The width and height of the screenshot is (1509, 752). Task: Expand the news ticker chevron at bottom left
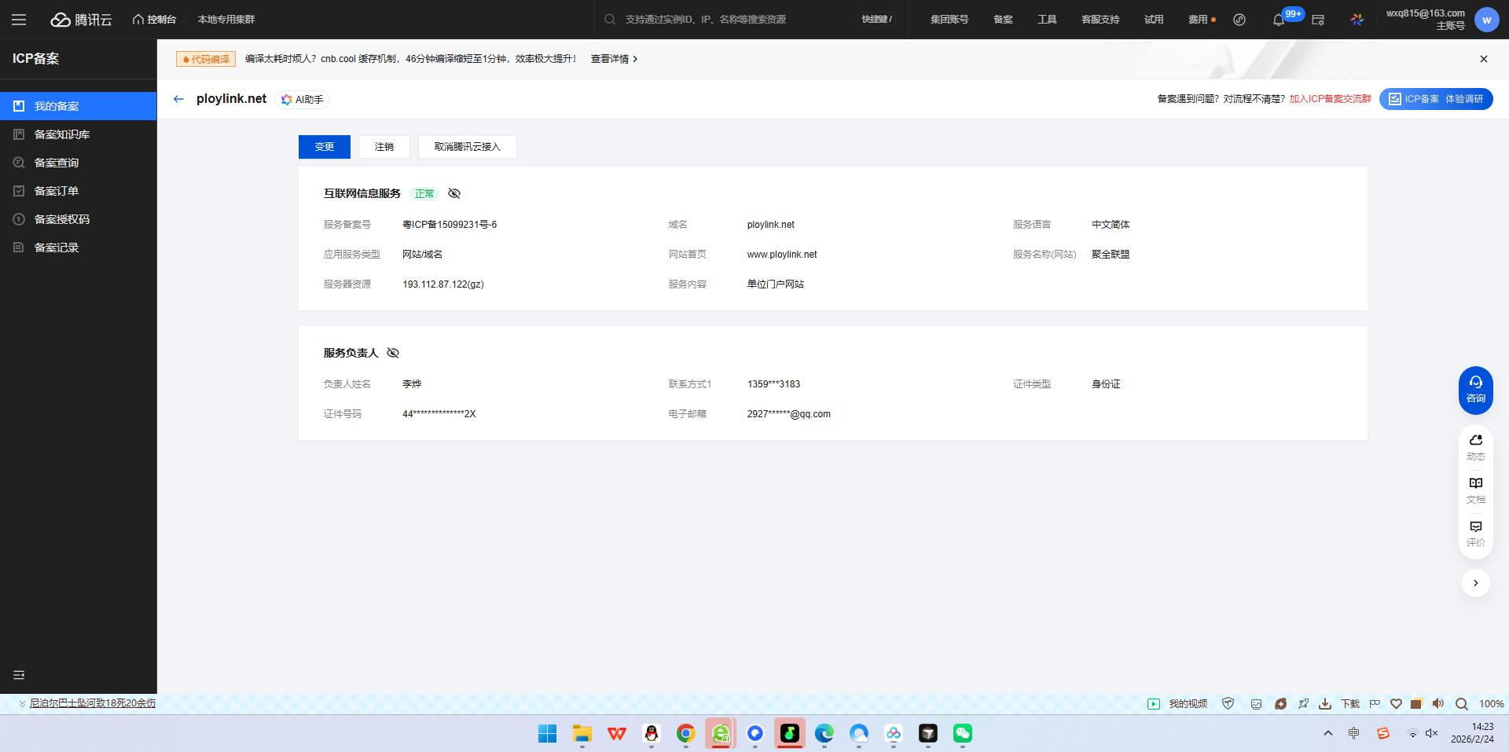click(22, 704)
